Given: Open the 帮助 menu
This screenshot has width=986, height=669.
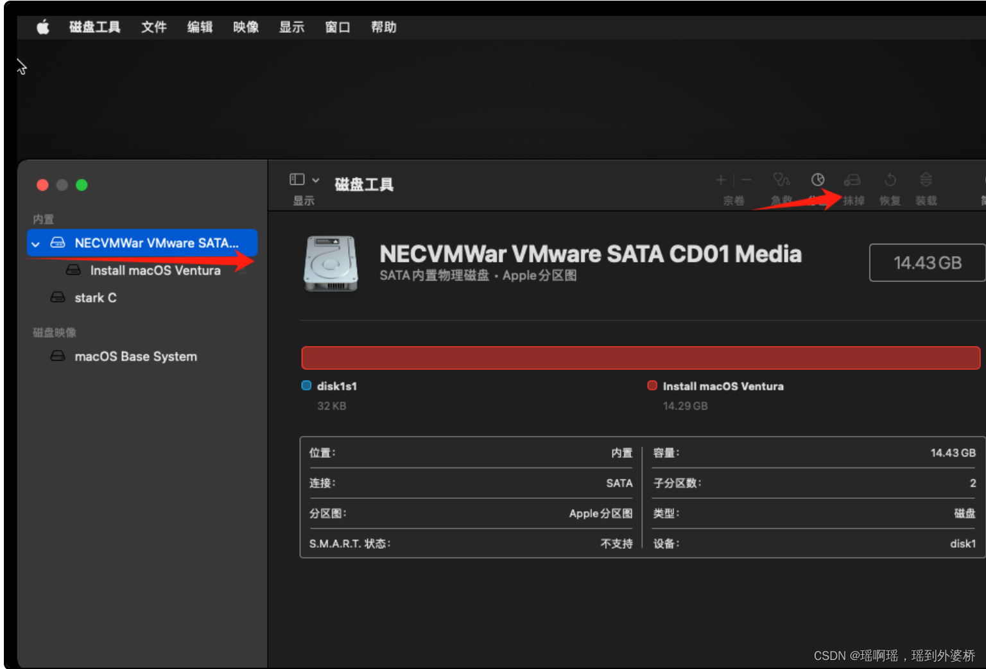Looking at the screenshot, I should tap(384, 27).
